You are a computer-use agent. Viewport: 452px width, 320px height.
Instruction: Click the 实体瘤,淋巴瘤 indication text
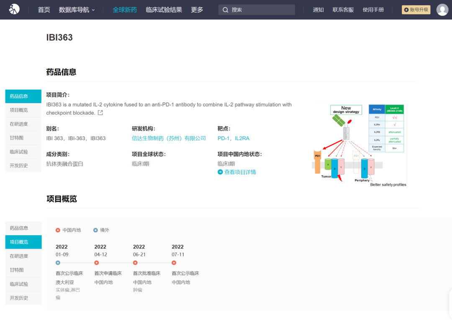(x=68, y=294)
